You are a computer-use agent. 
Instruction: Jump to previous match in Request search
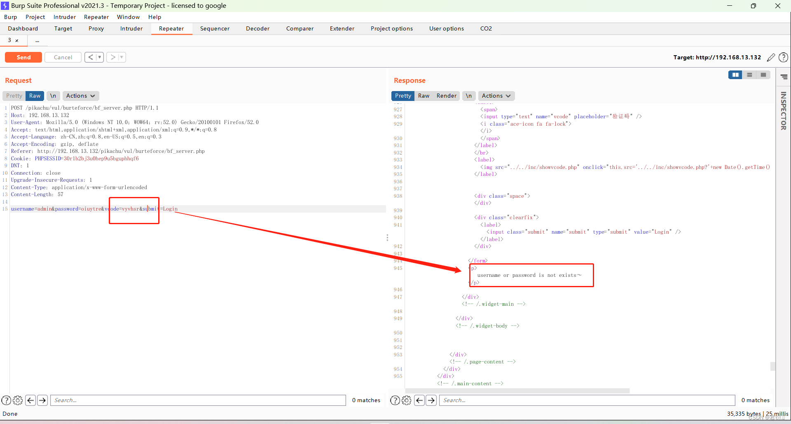click(30, 400)
